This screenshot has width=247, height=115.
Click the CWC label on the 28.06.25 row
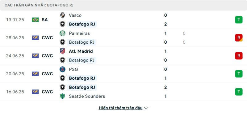[x=47, y=38]
